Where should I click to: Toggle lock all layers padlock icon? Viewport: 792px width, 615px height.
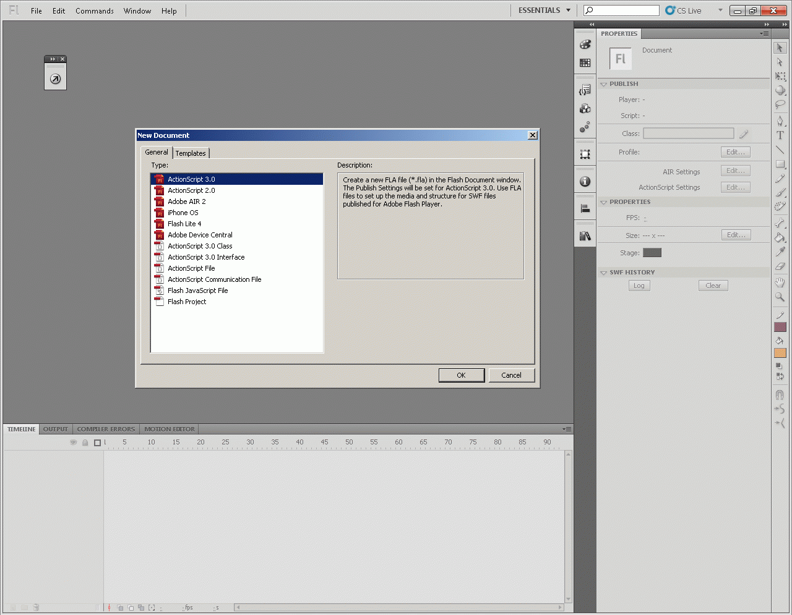click(85, 443)
